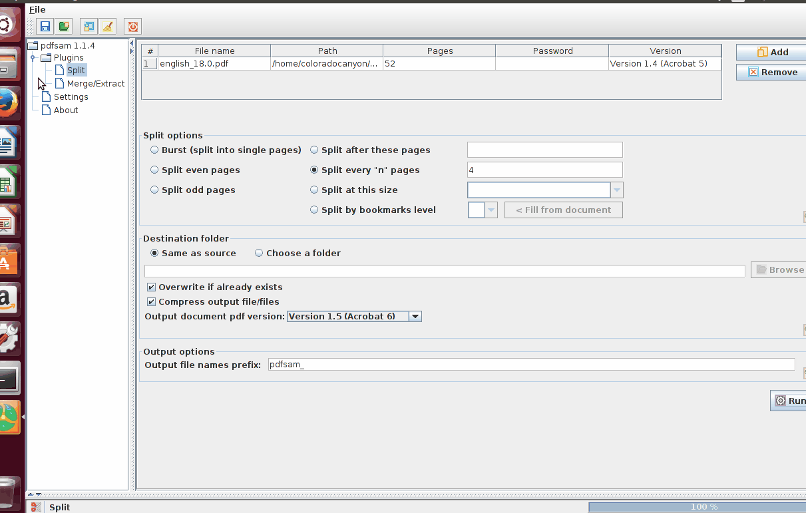Viewport: 806px width, 513px height.
Task: Click the Fill from document button
Action: point(564,210)
